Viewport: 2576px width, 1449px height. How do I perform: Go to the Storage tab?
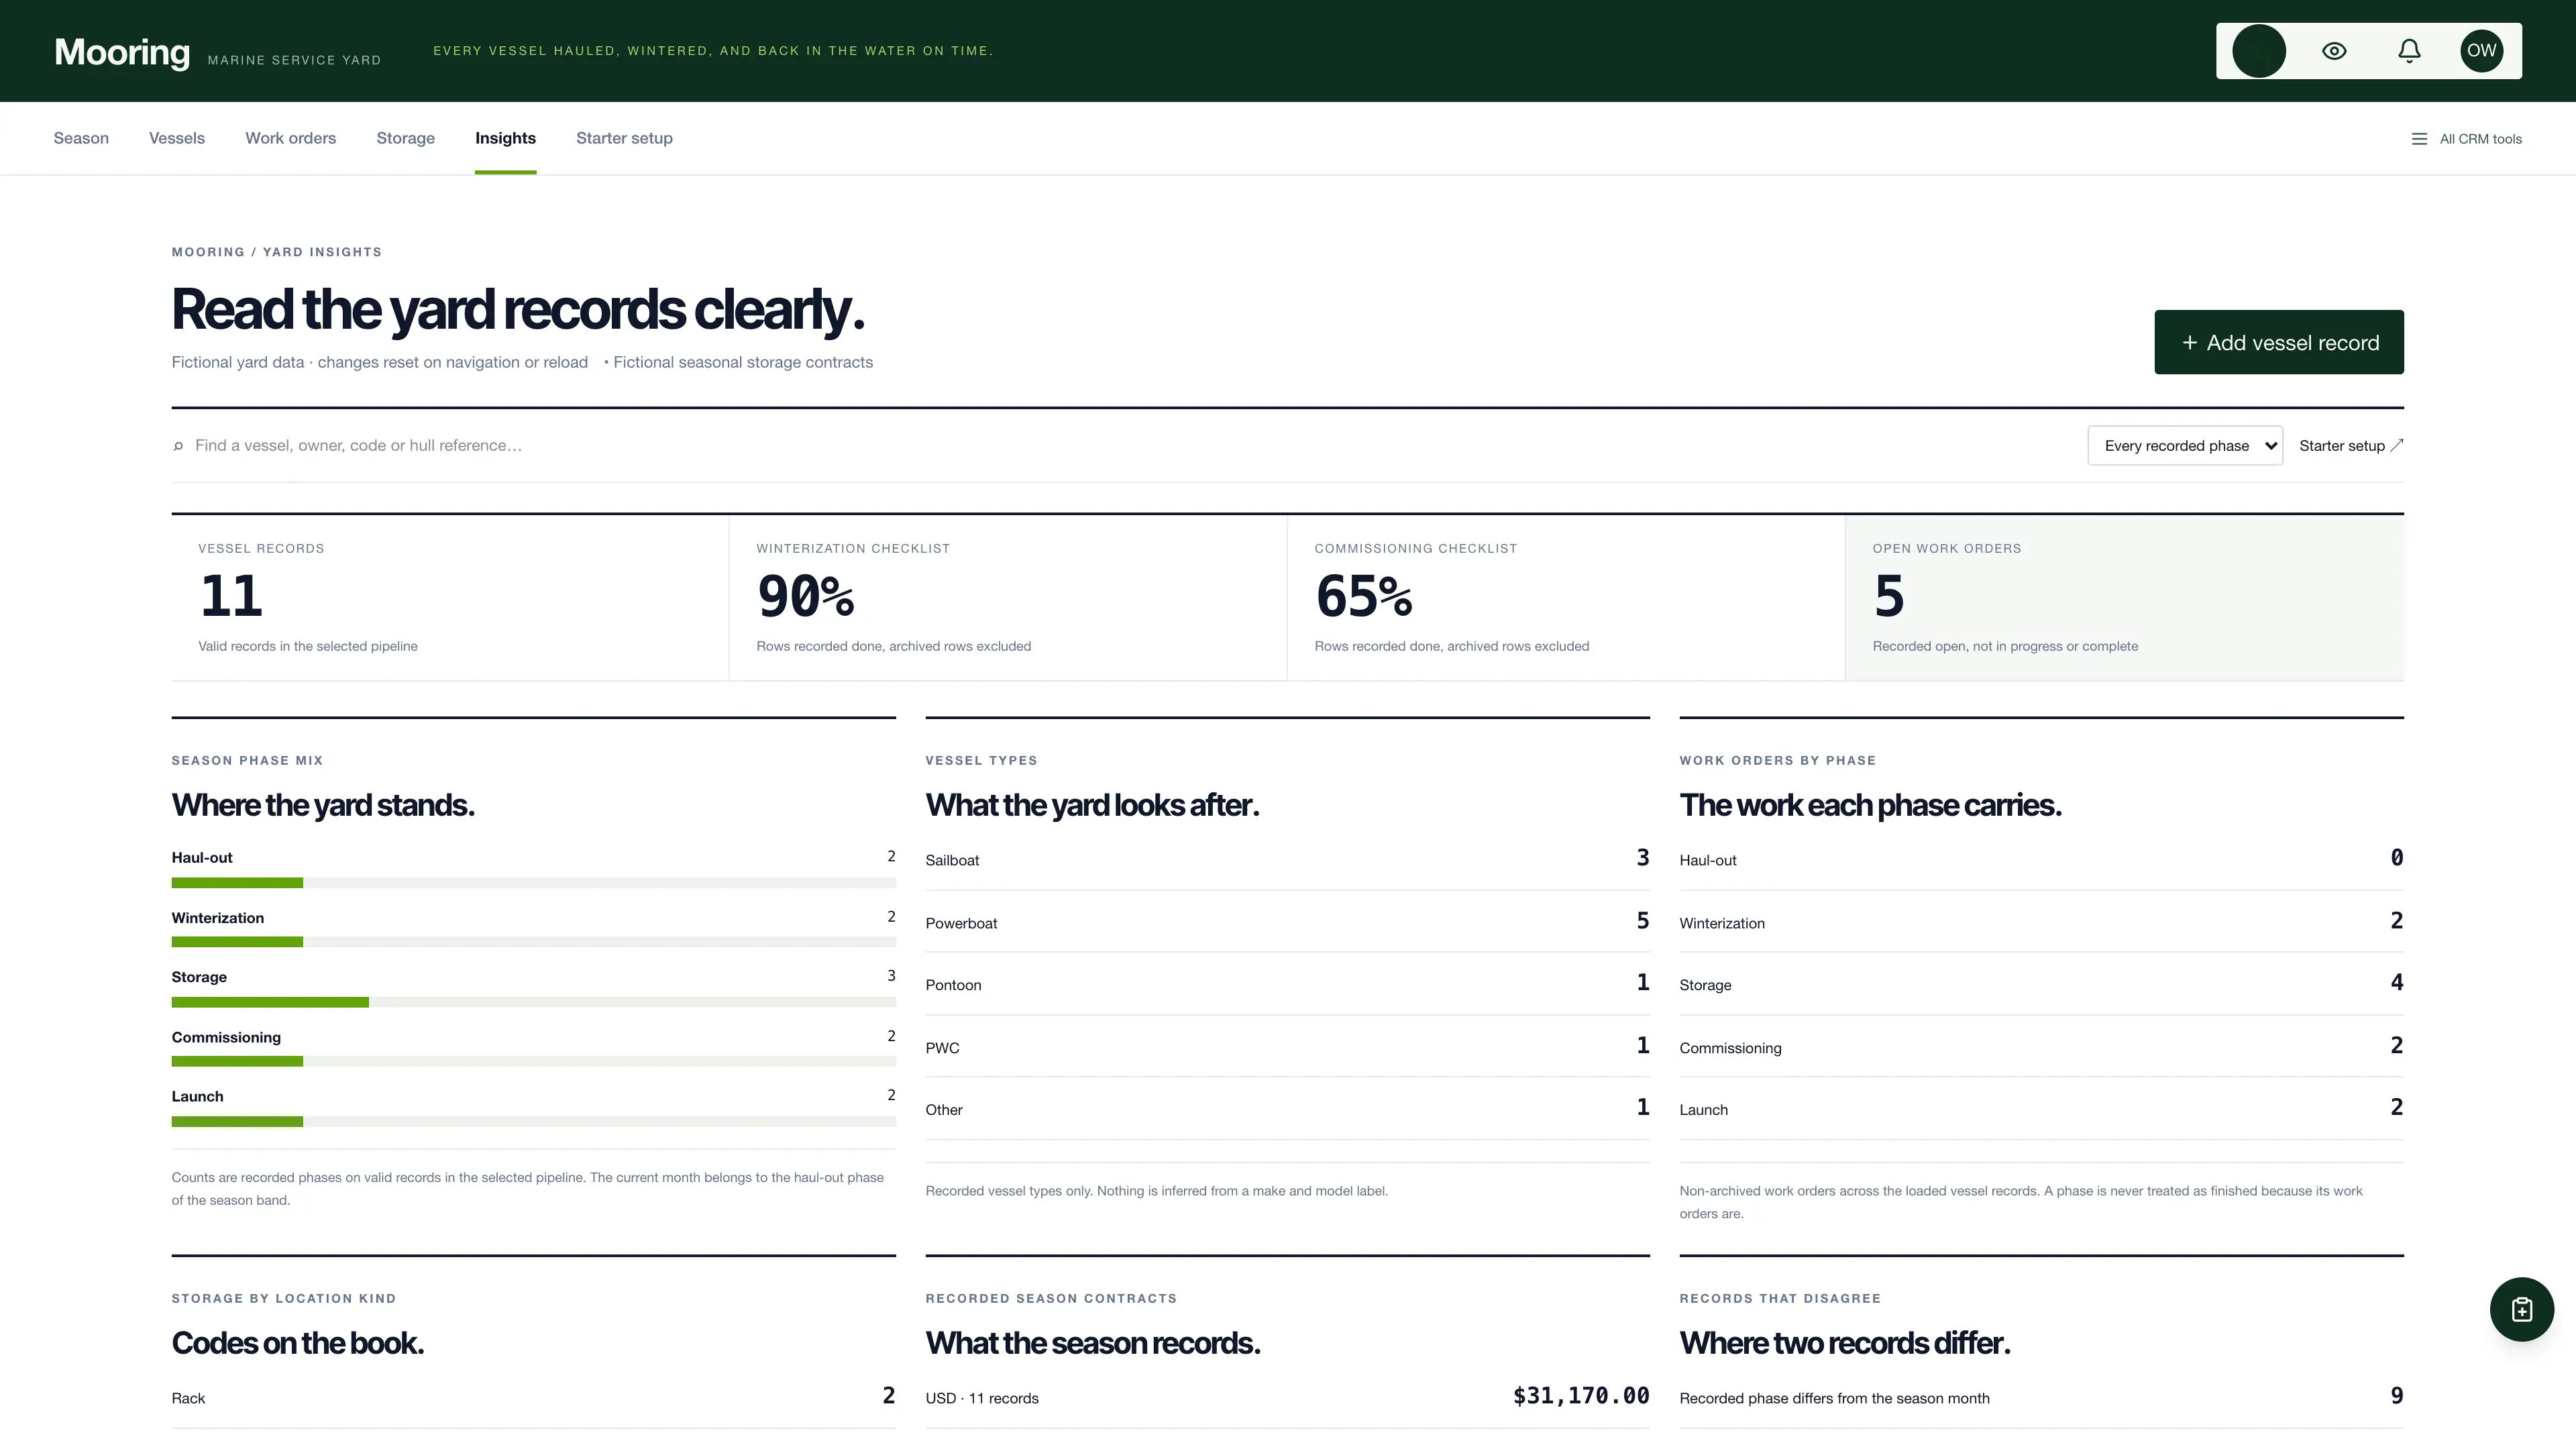(405, 138)
